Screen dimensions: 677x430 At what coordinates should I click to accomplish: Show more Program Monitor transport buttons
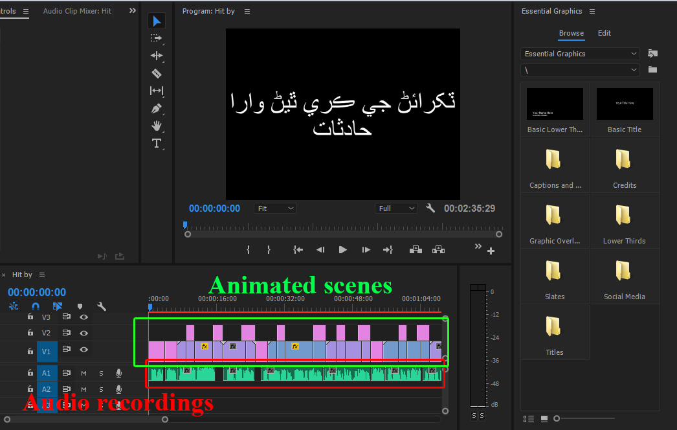tap(478, 246)
